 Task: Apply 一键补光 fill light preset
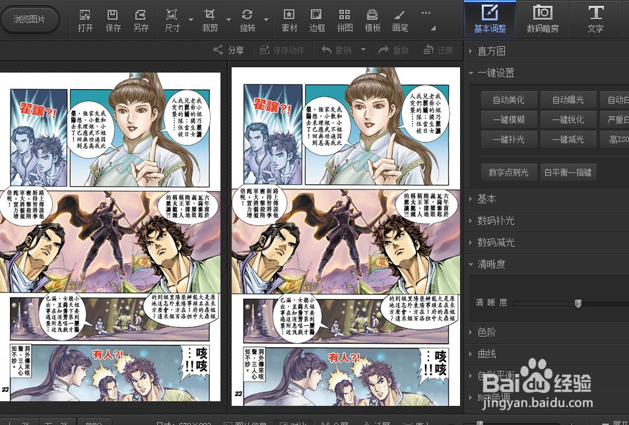pyautogui.click(x=509, y=139)
